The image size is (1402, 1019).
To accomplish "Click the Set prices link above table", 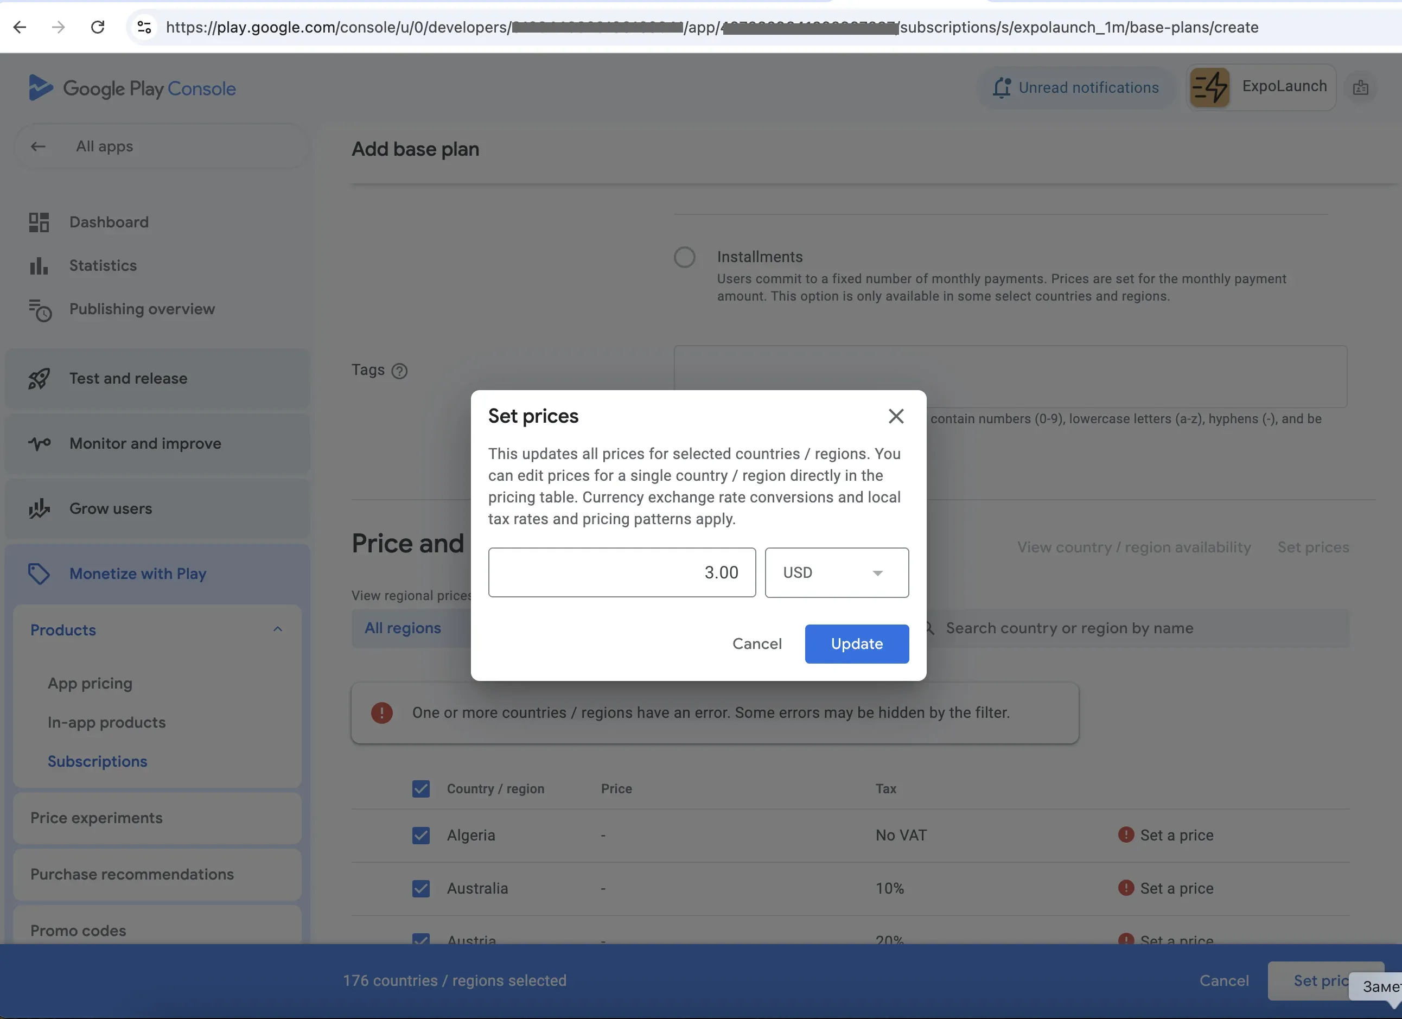I will point(1313,547).
